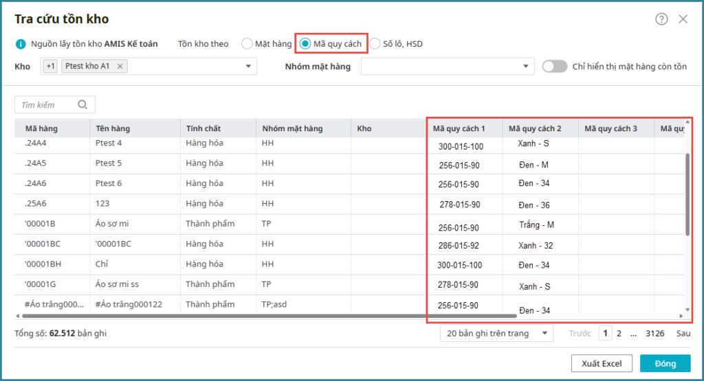Go to page 2
The image size is (704, 381).
pyautogui.click(x=619, y=333)
